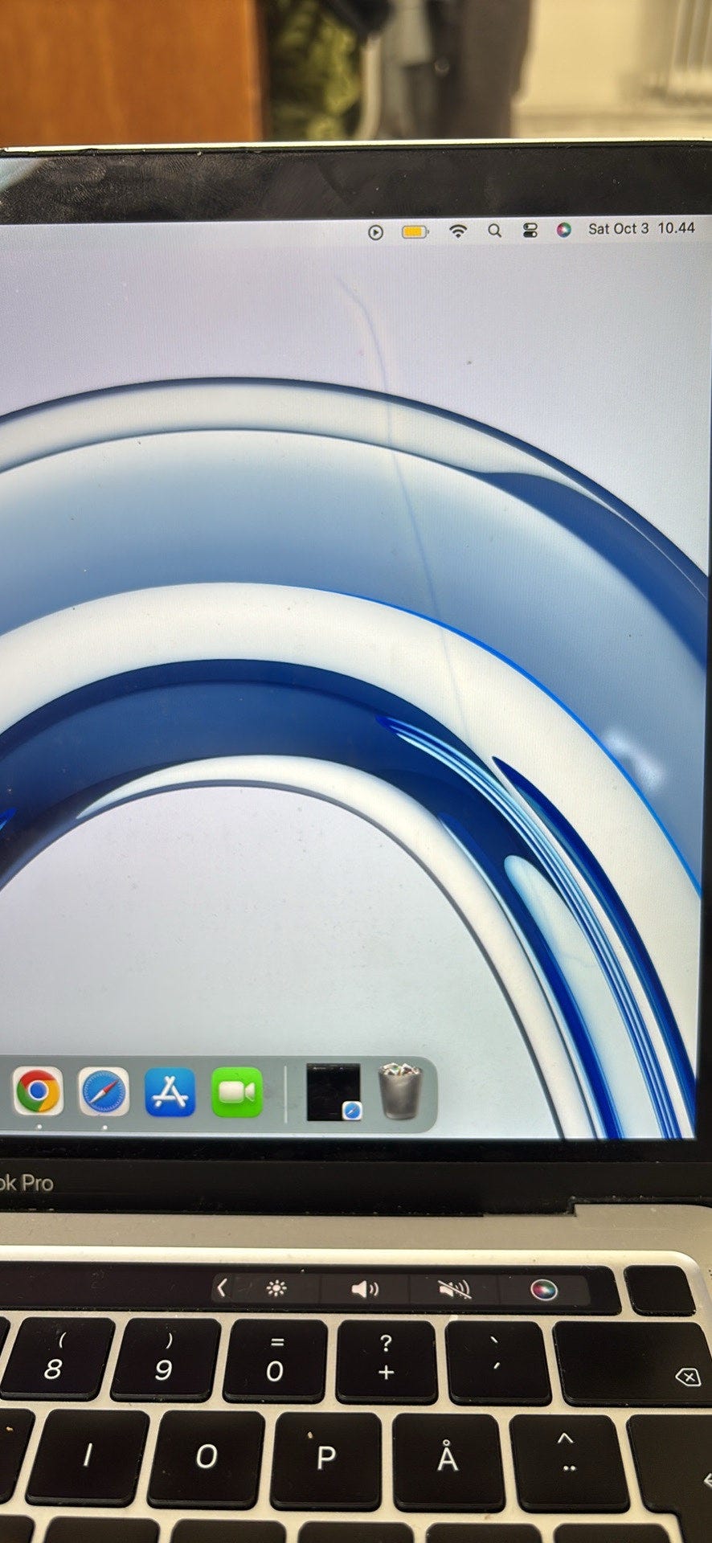Viewport: 712px width, 1543px height.
Task: Open the Trash in the Dock
Action: coord(400,1091)
